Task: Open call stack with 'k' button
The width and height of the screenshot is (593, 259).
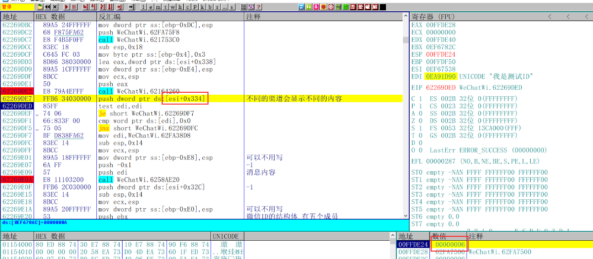Action: pyautogui.click(x=202, y=7)
